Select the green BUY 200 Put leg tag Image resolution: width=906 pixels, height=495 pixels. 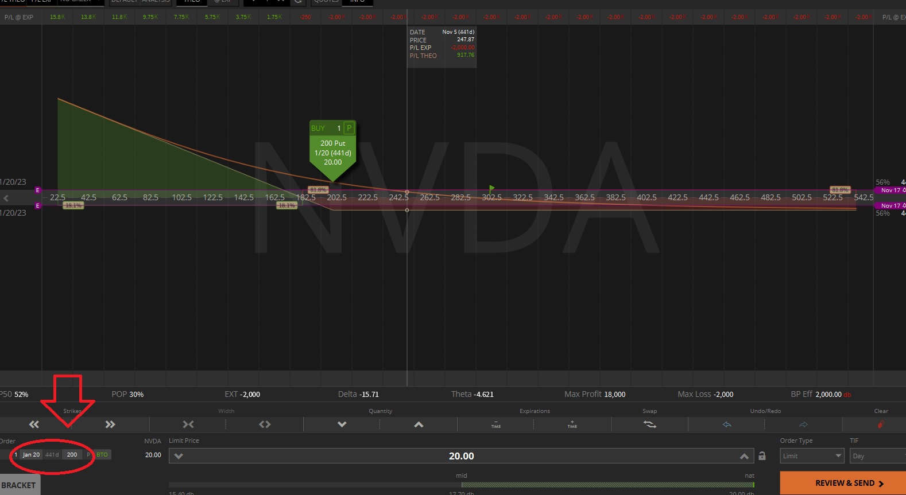[x=333, y=151]
